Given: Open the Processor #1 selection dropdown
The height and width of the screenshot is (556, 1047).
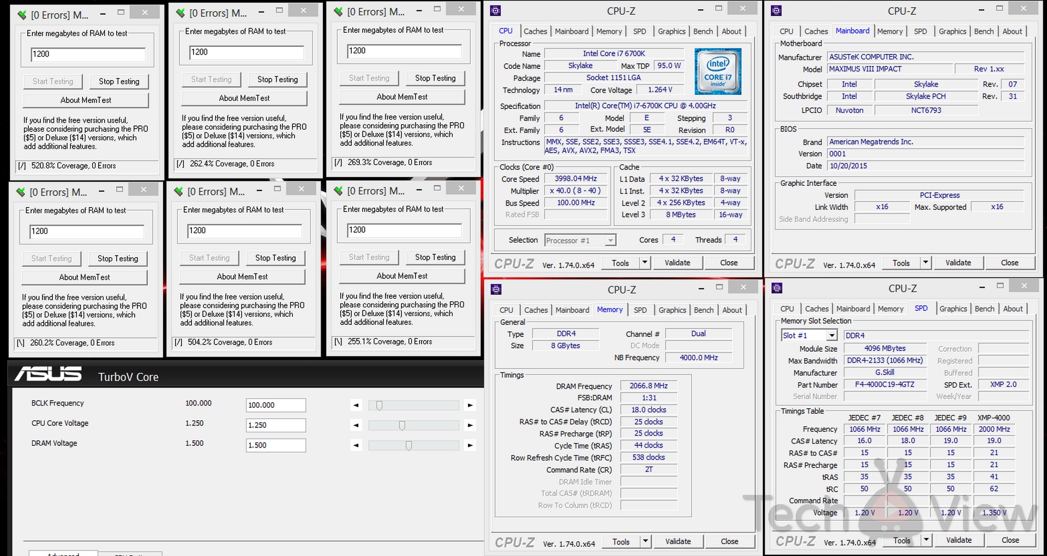Looking at the screenshot, I should (x=611, y=240).
